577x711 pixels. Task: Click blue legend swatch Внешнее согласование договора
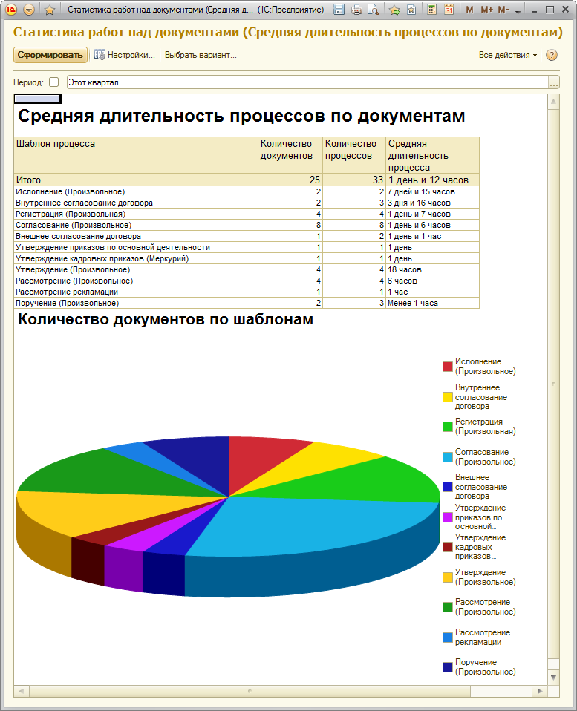pos(448,487)
